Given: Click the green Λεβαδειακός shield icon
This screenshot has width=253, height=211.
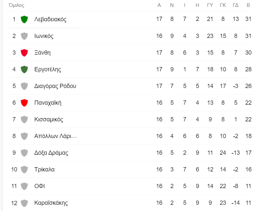Looking at the screenshot, I should click(x=24, y=19).
